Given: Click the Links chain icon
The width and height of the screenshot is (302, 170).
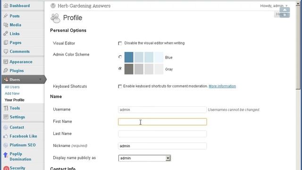Looking at the screenshot, I should coord(6,34).
